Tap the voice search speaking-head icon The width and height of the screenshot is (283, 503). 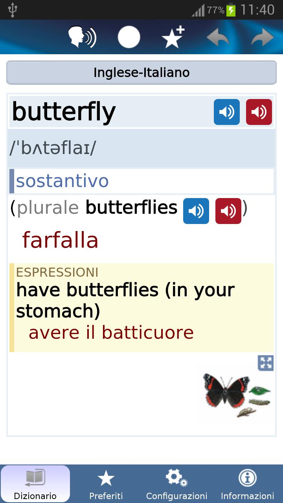[x=82, y=37]
